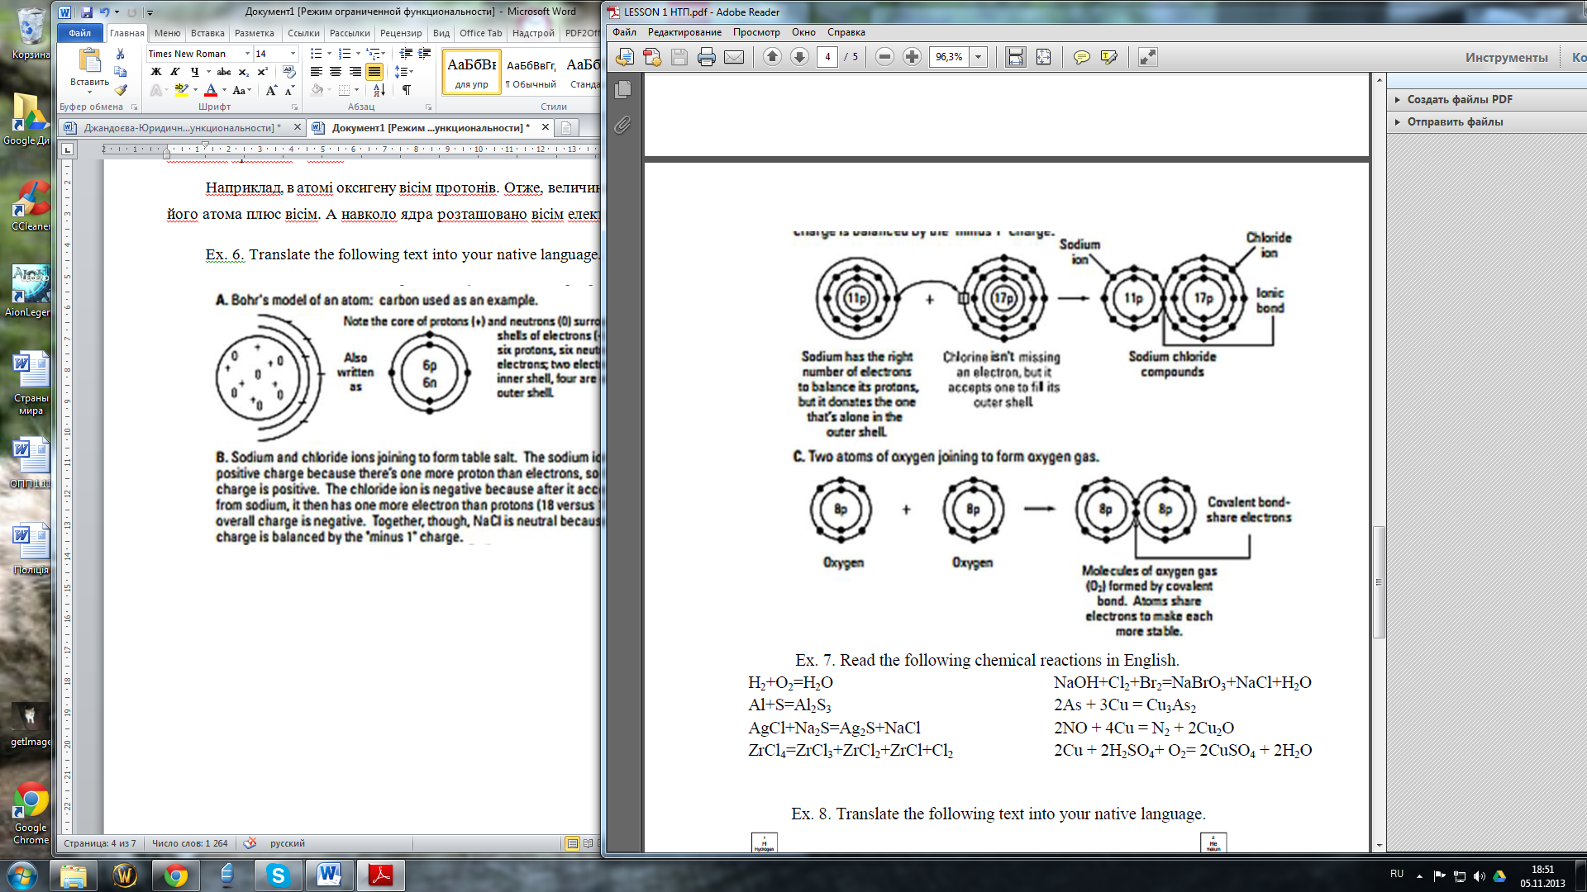This screenshot has height=892, width=1587.
Task: Expand Создать файлы PDF panel section
Action: pyautogui.click(x=1460, y=99)
